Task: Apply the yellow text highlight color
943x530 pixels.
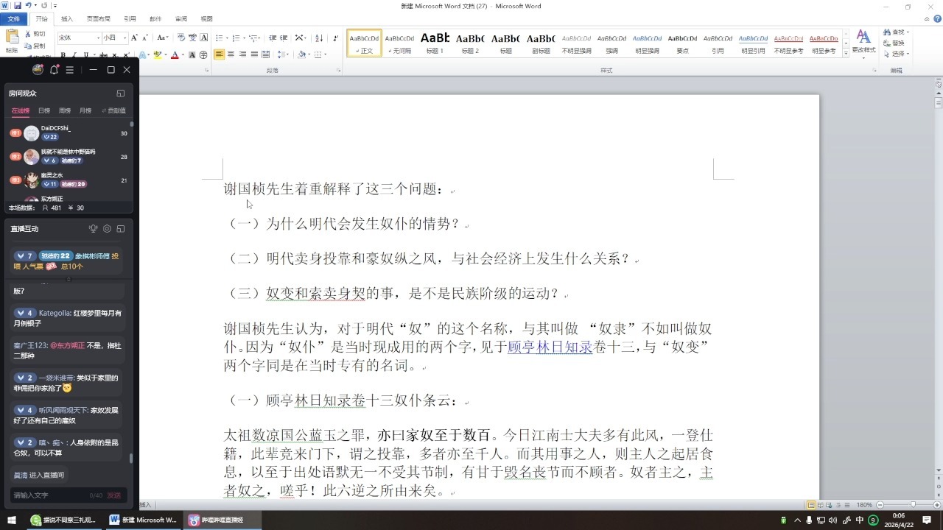Action: click(x=158, y=55)
